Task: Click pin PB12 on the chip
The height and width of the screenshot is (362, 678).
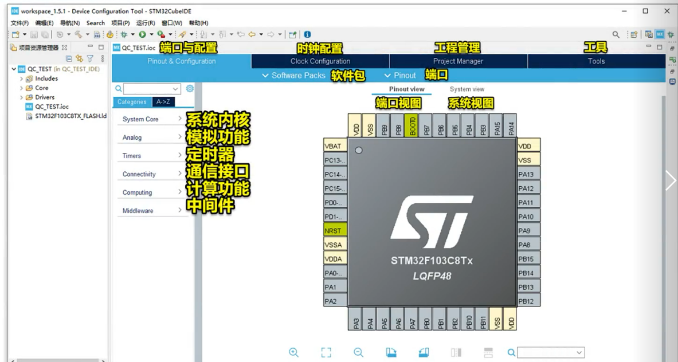Action: coord(528,301)
